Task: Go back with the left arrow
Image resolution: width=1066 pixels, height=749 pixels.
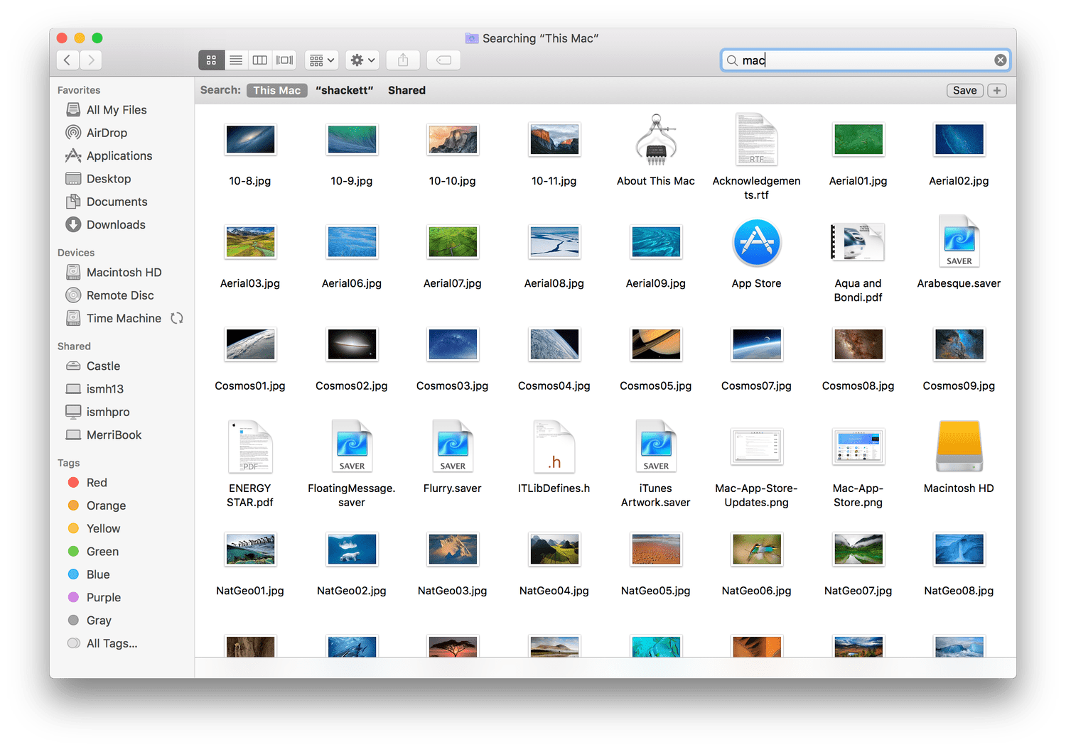Action: 68,60
